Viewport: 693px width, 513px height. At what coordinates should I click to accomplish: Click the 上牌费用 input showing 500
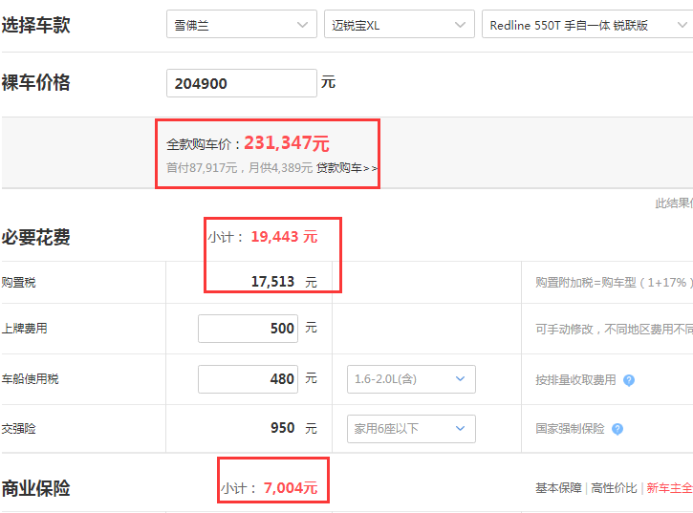coord(248,329)
